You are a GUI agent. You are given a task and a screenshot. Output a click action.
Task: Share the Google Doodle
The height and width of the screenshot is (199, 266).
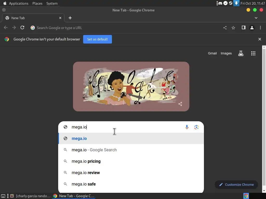180,104
